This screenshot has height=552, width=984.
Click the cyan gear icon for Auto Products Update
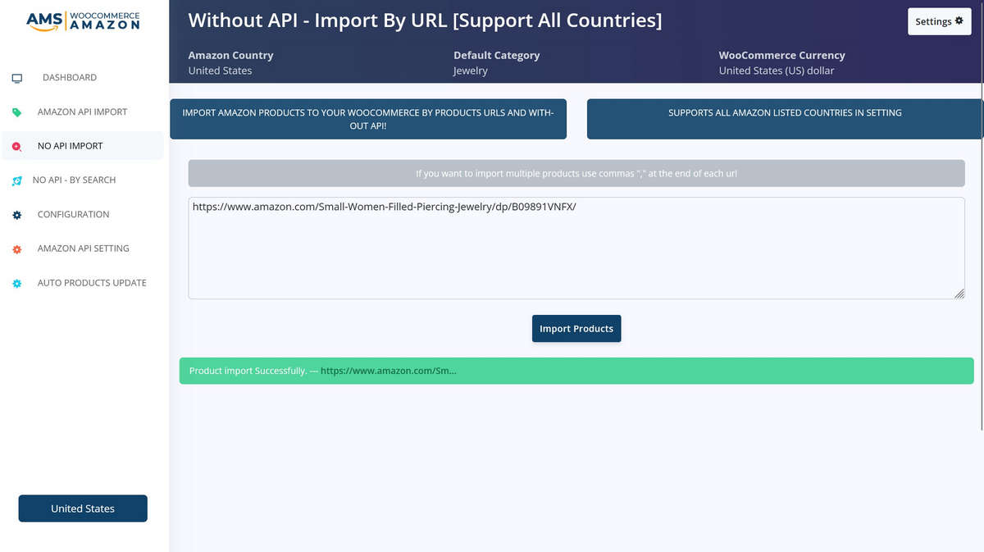coord(16,284)
